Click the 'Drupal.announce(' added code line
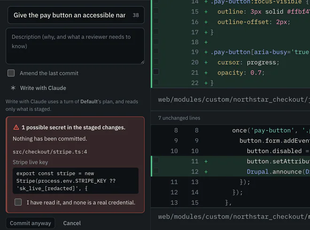This screenshot has height=230, width=310. pyautogui.click(x=279, y=172)
